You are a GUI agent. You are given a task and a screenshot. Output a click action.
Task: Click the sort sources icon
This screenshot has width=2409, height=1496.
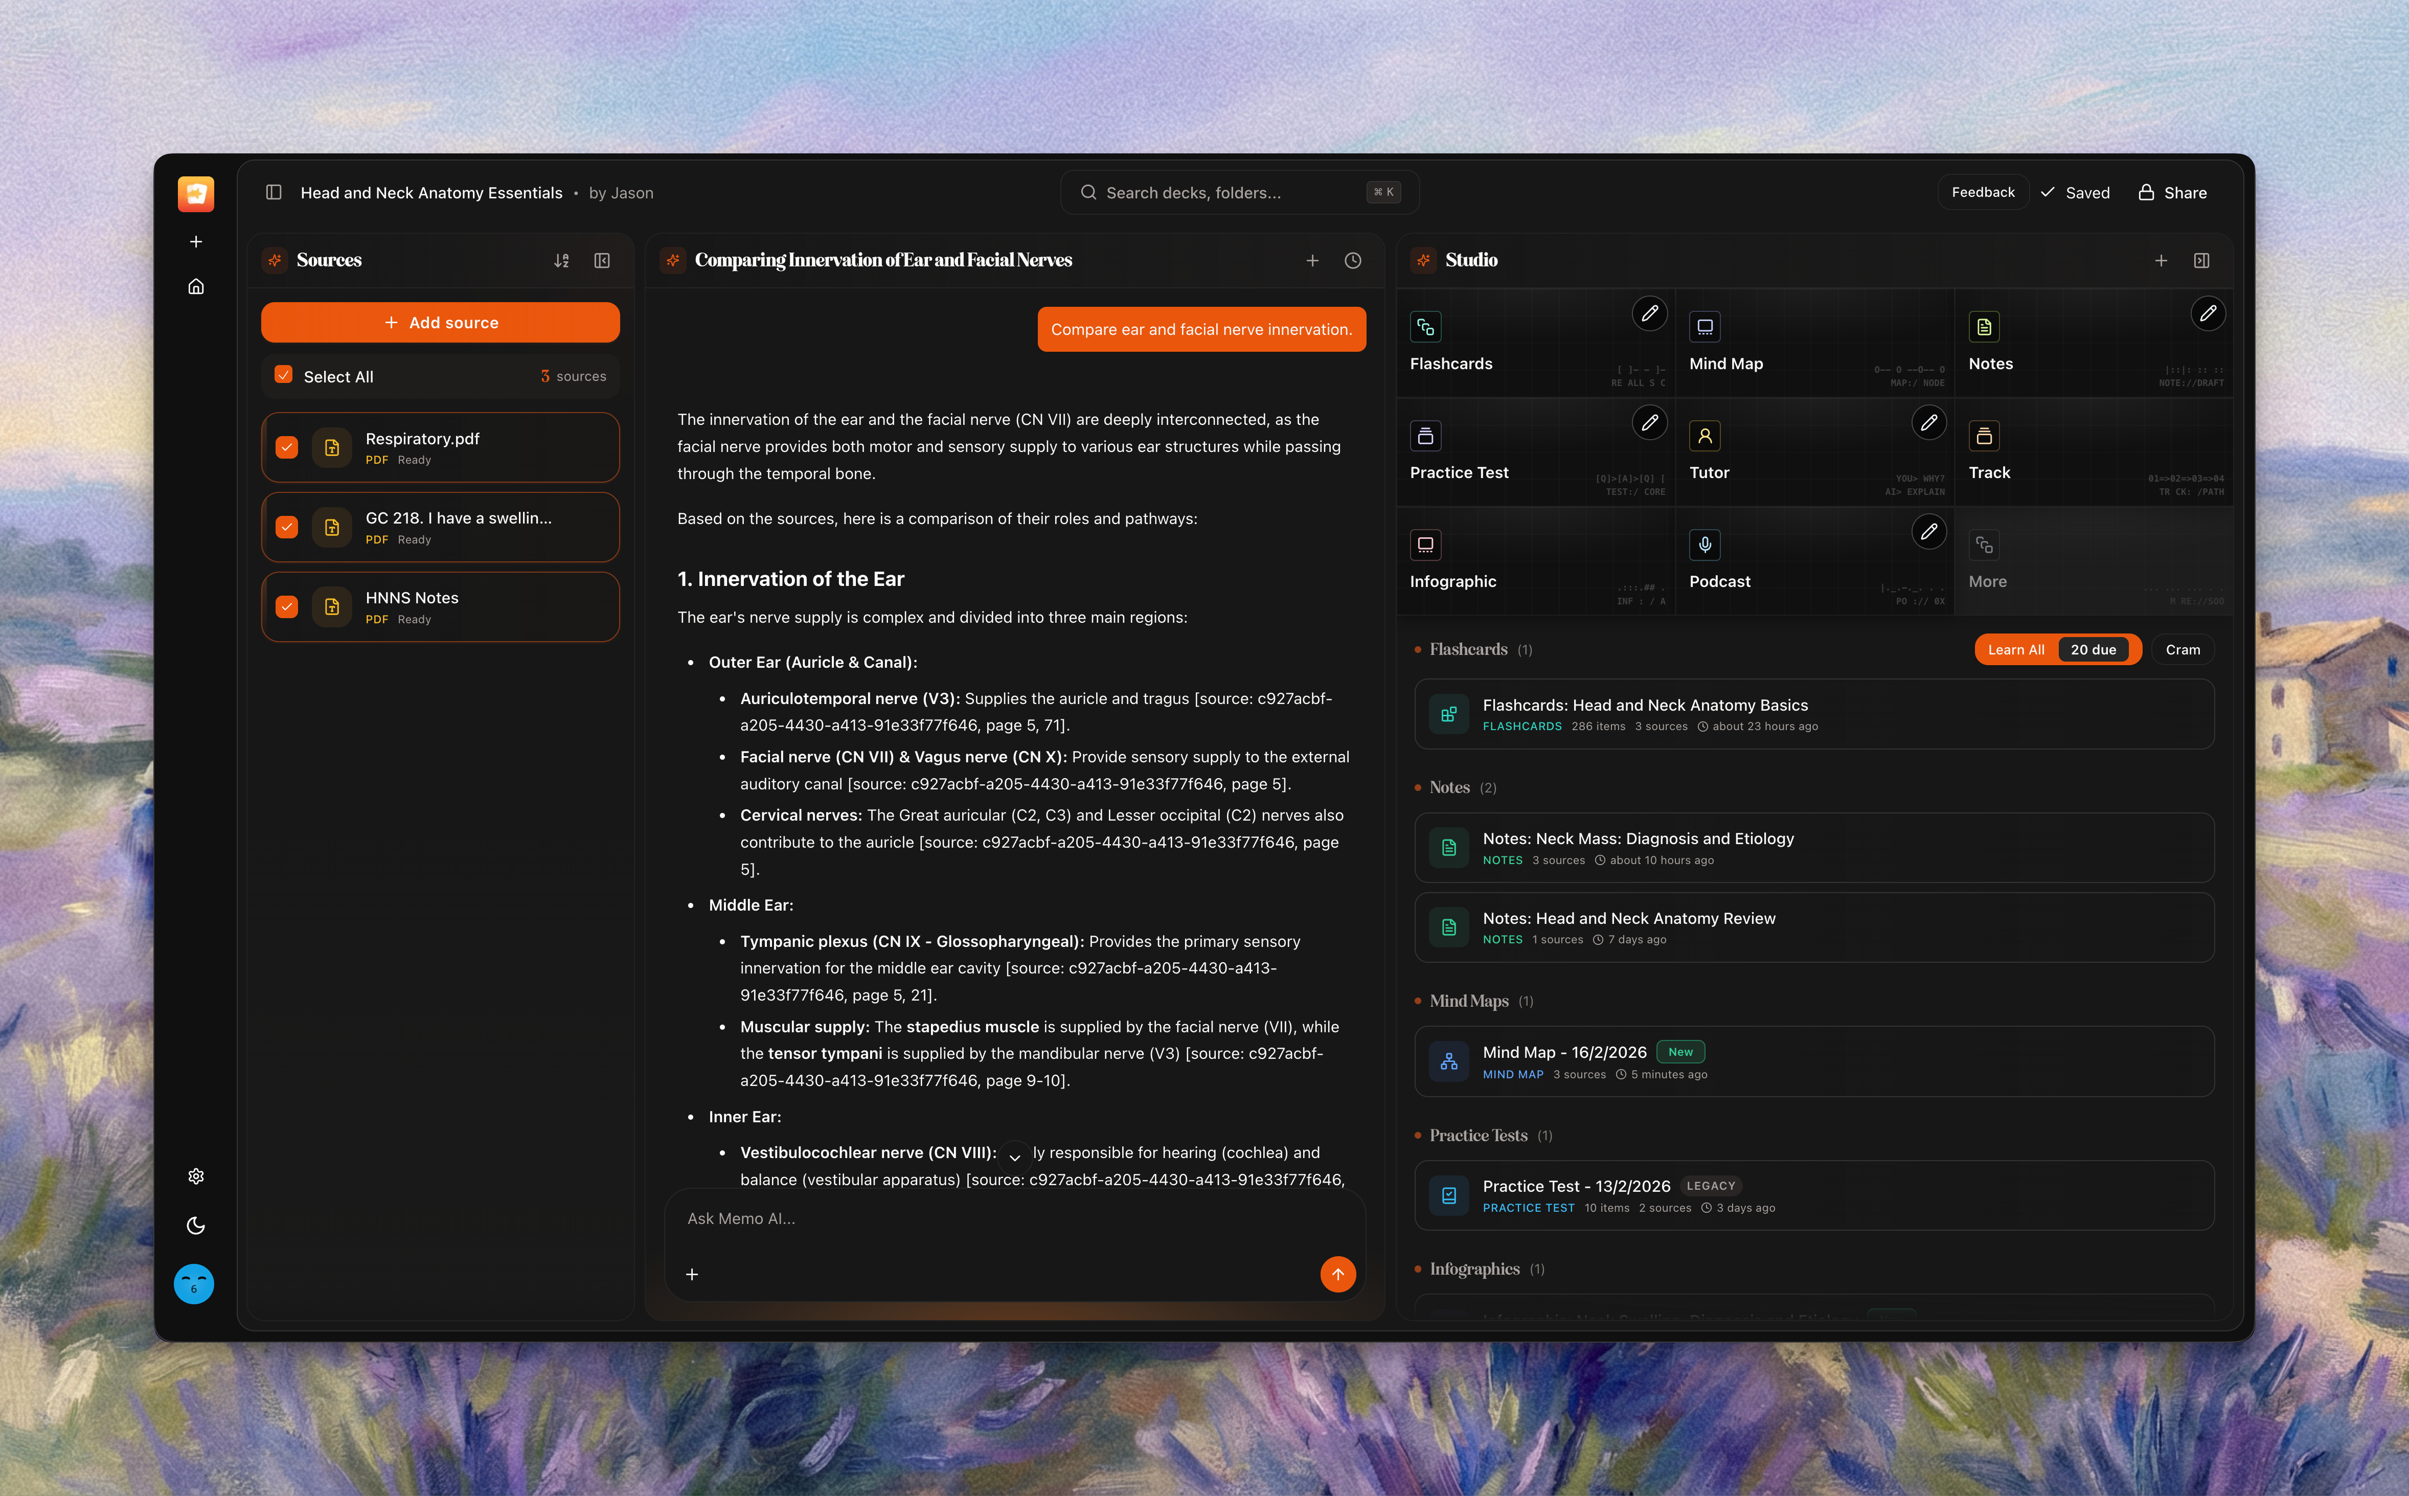click(561, 260)
